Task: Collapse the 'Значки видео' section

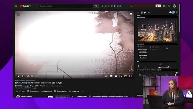Action: click(x=177, y=17)
